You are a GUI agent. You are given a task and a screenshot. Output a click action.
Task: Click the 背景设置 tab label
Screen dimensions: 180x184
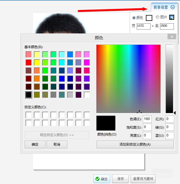[161, 7]
